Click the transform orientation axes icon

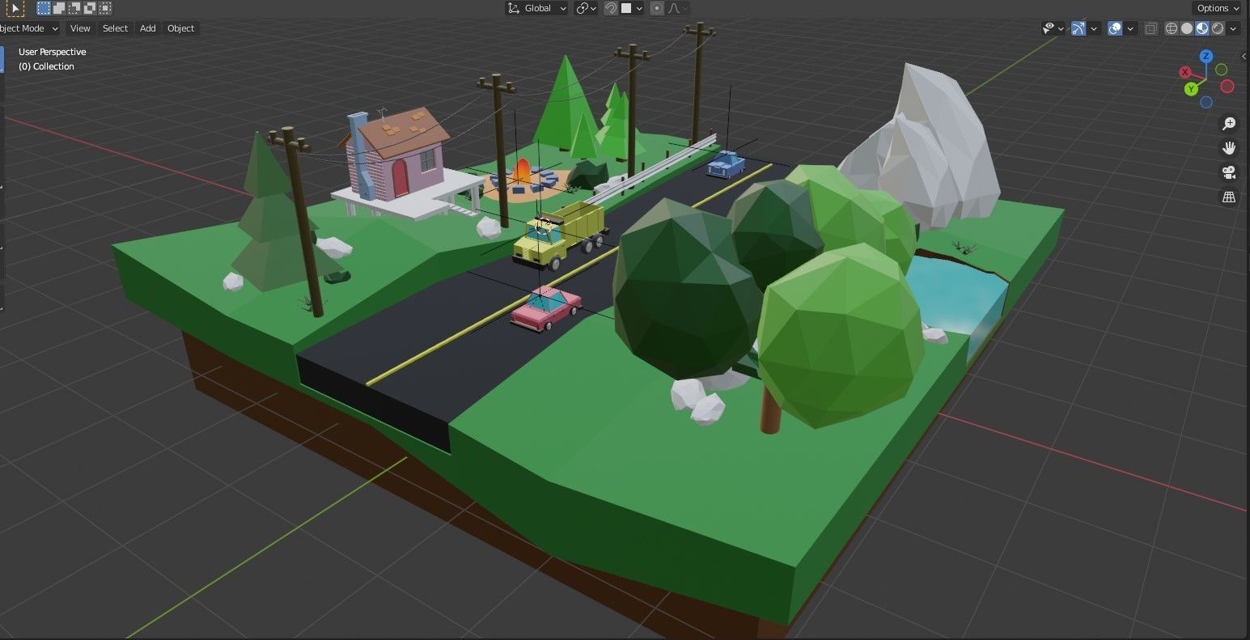pos(514,8)
